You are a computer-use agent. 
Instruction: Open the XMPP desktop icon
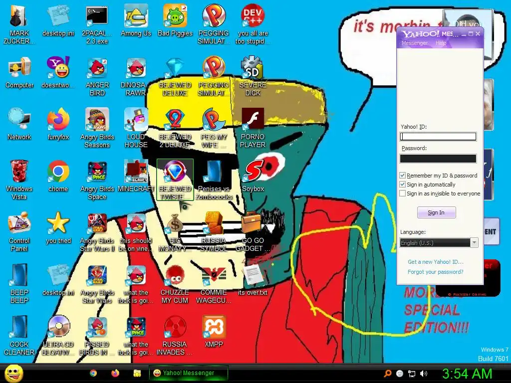[214, 331]
